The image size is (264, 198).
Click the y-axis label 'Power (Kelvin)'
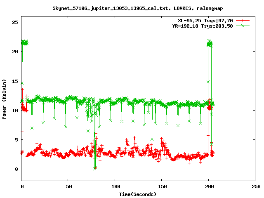click(x=4, y=99)
